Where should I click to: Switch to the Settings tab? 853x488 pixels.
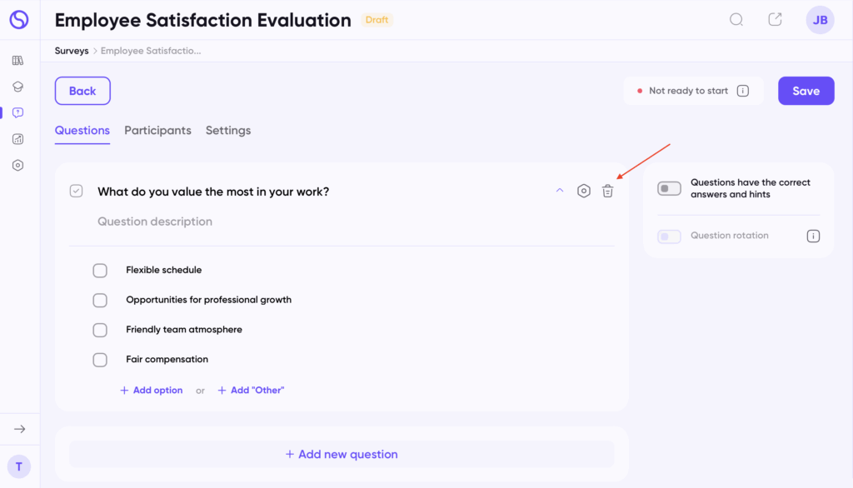pyautogui.click(x=228, y=131)
